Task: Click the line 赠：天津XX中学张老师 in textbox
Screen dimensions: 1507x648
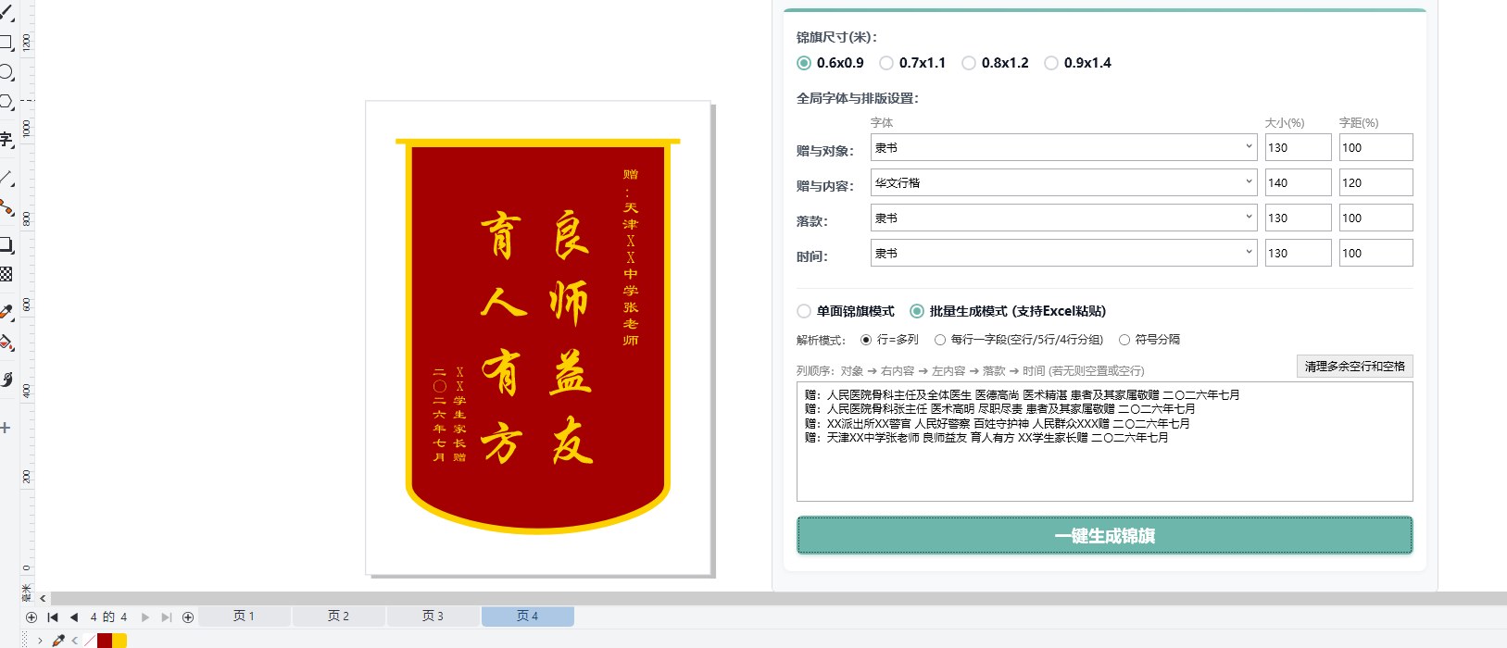Action: click(x=986, y=438)
